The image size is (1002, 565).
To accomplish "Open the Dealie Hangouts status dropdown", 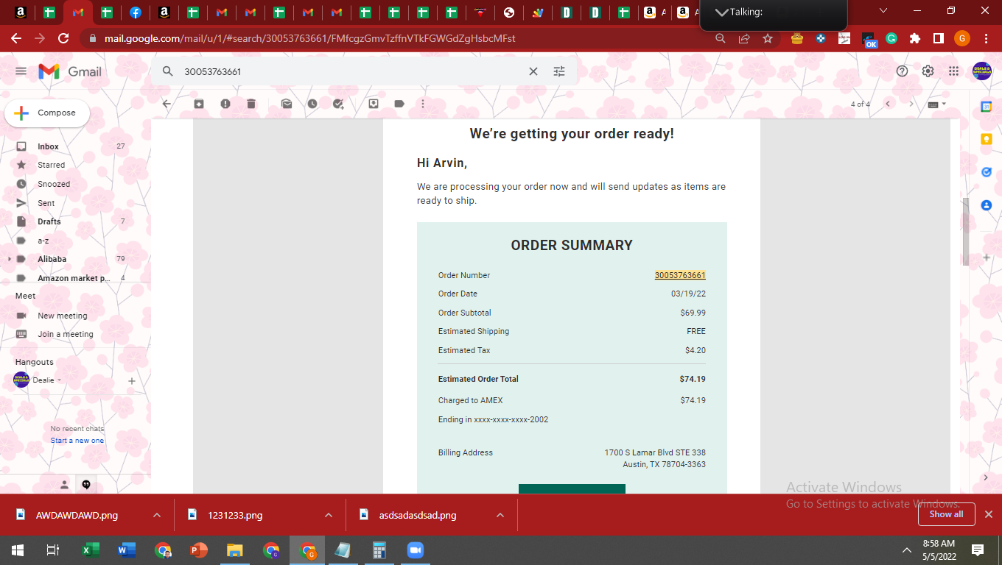I will click(59, 380).
